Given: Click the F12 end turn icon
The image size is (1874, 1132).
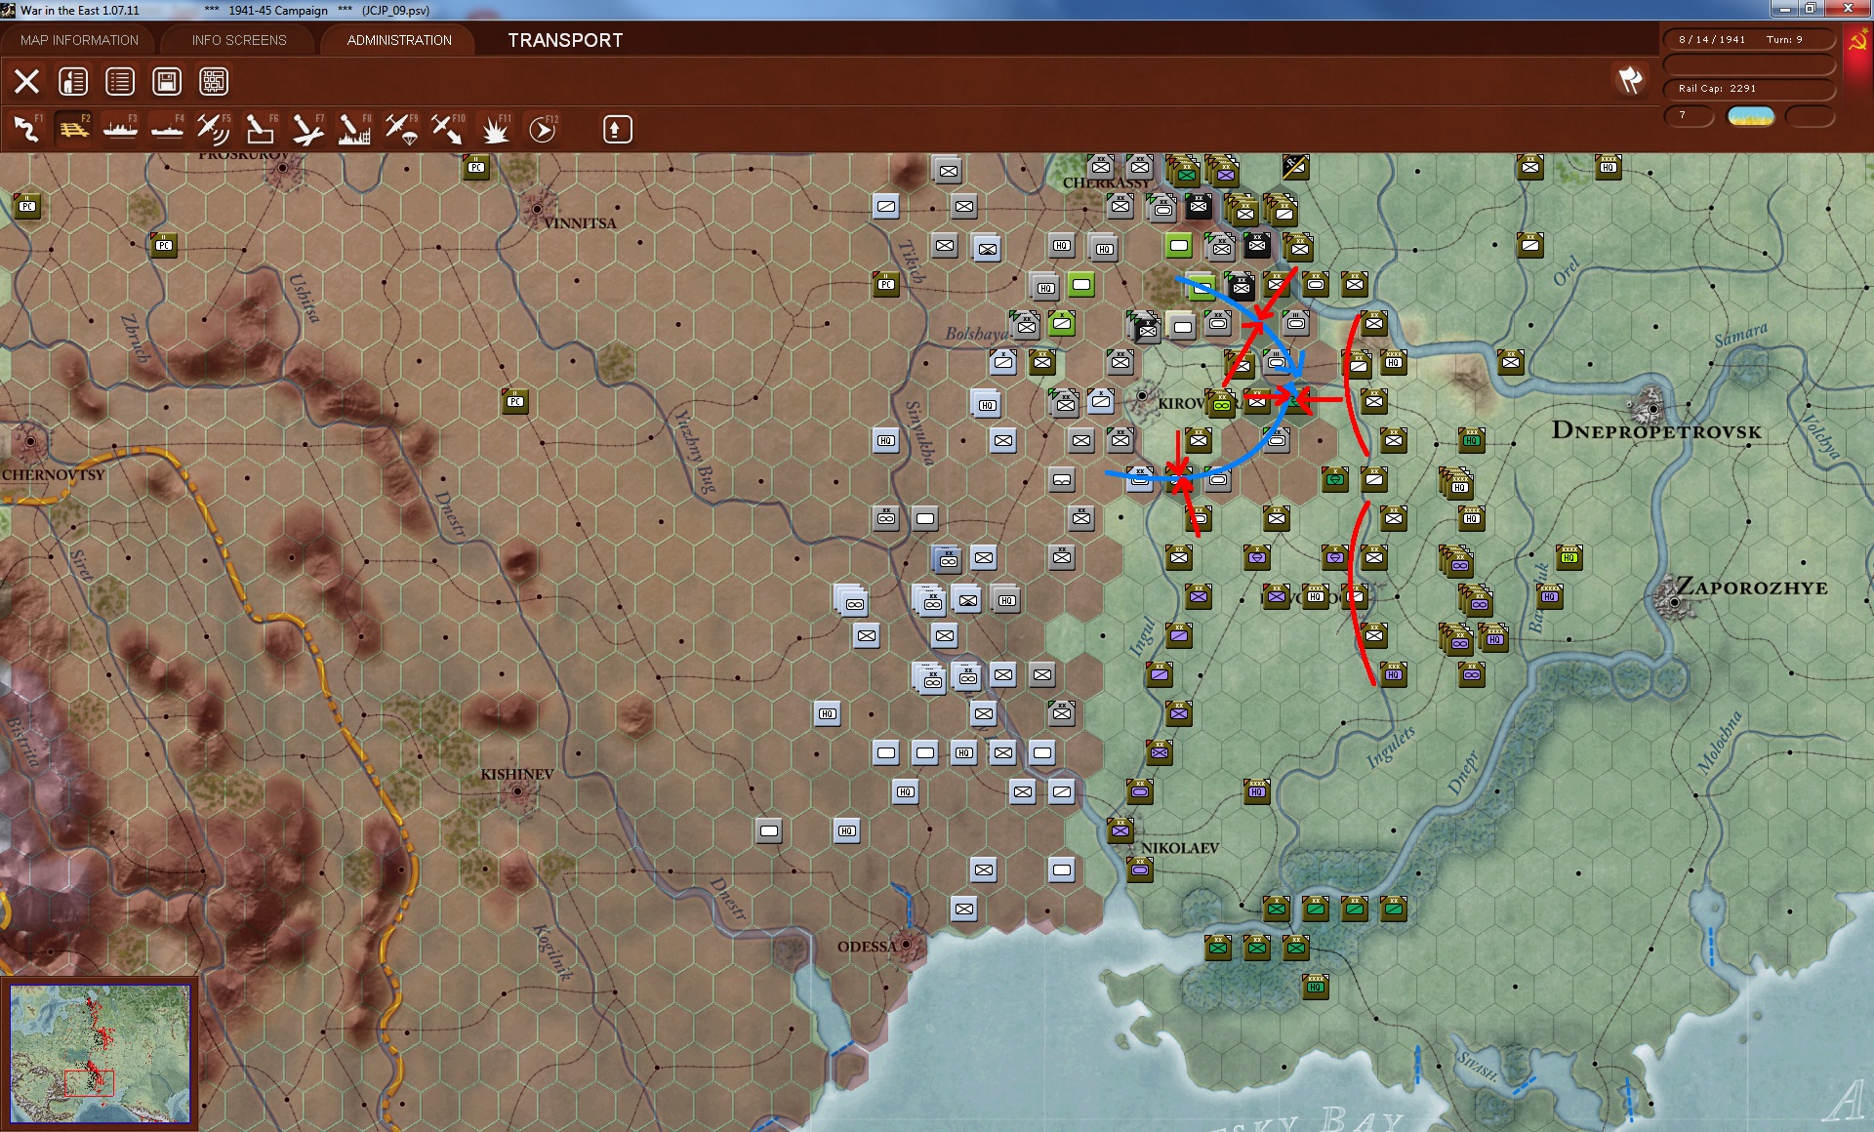Looking at the screenshot, I should [543, 129].
